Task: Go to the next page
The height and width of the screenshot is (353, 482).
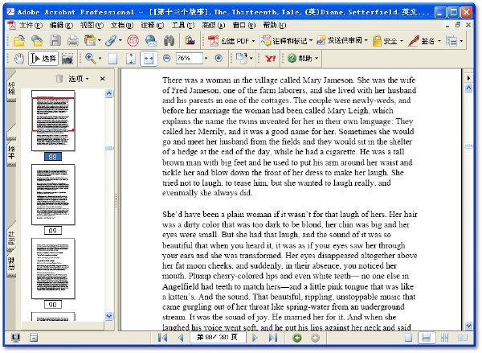Action: [x=255, y=338]
